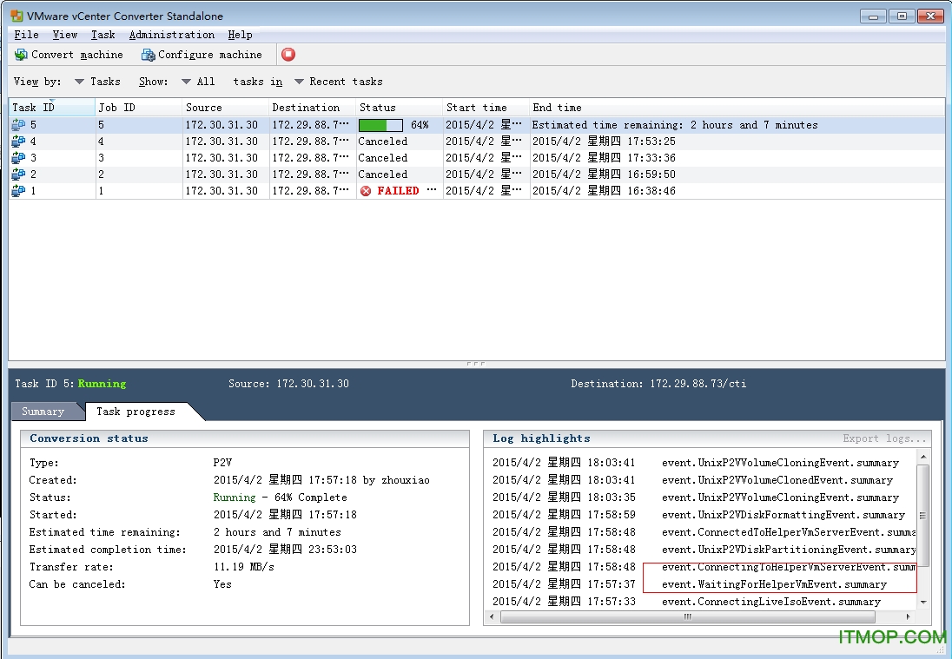Click the FAILED status text of task 1
Viewport: 952px width, 659px height.
point(399,190)
